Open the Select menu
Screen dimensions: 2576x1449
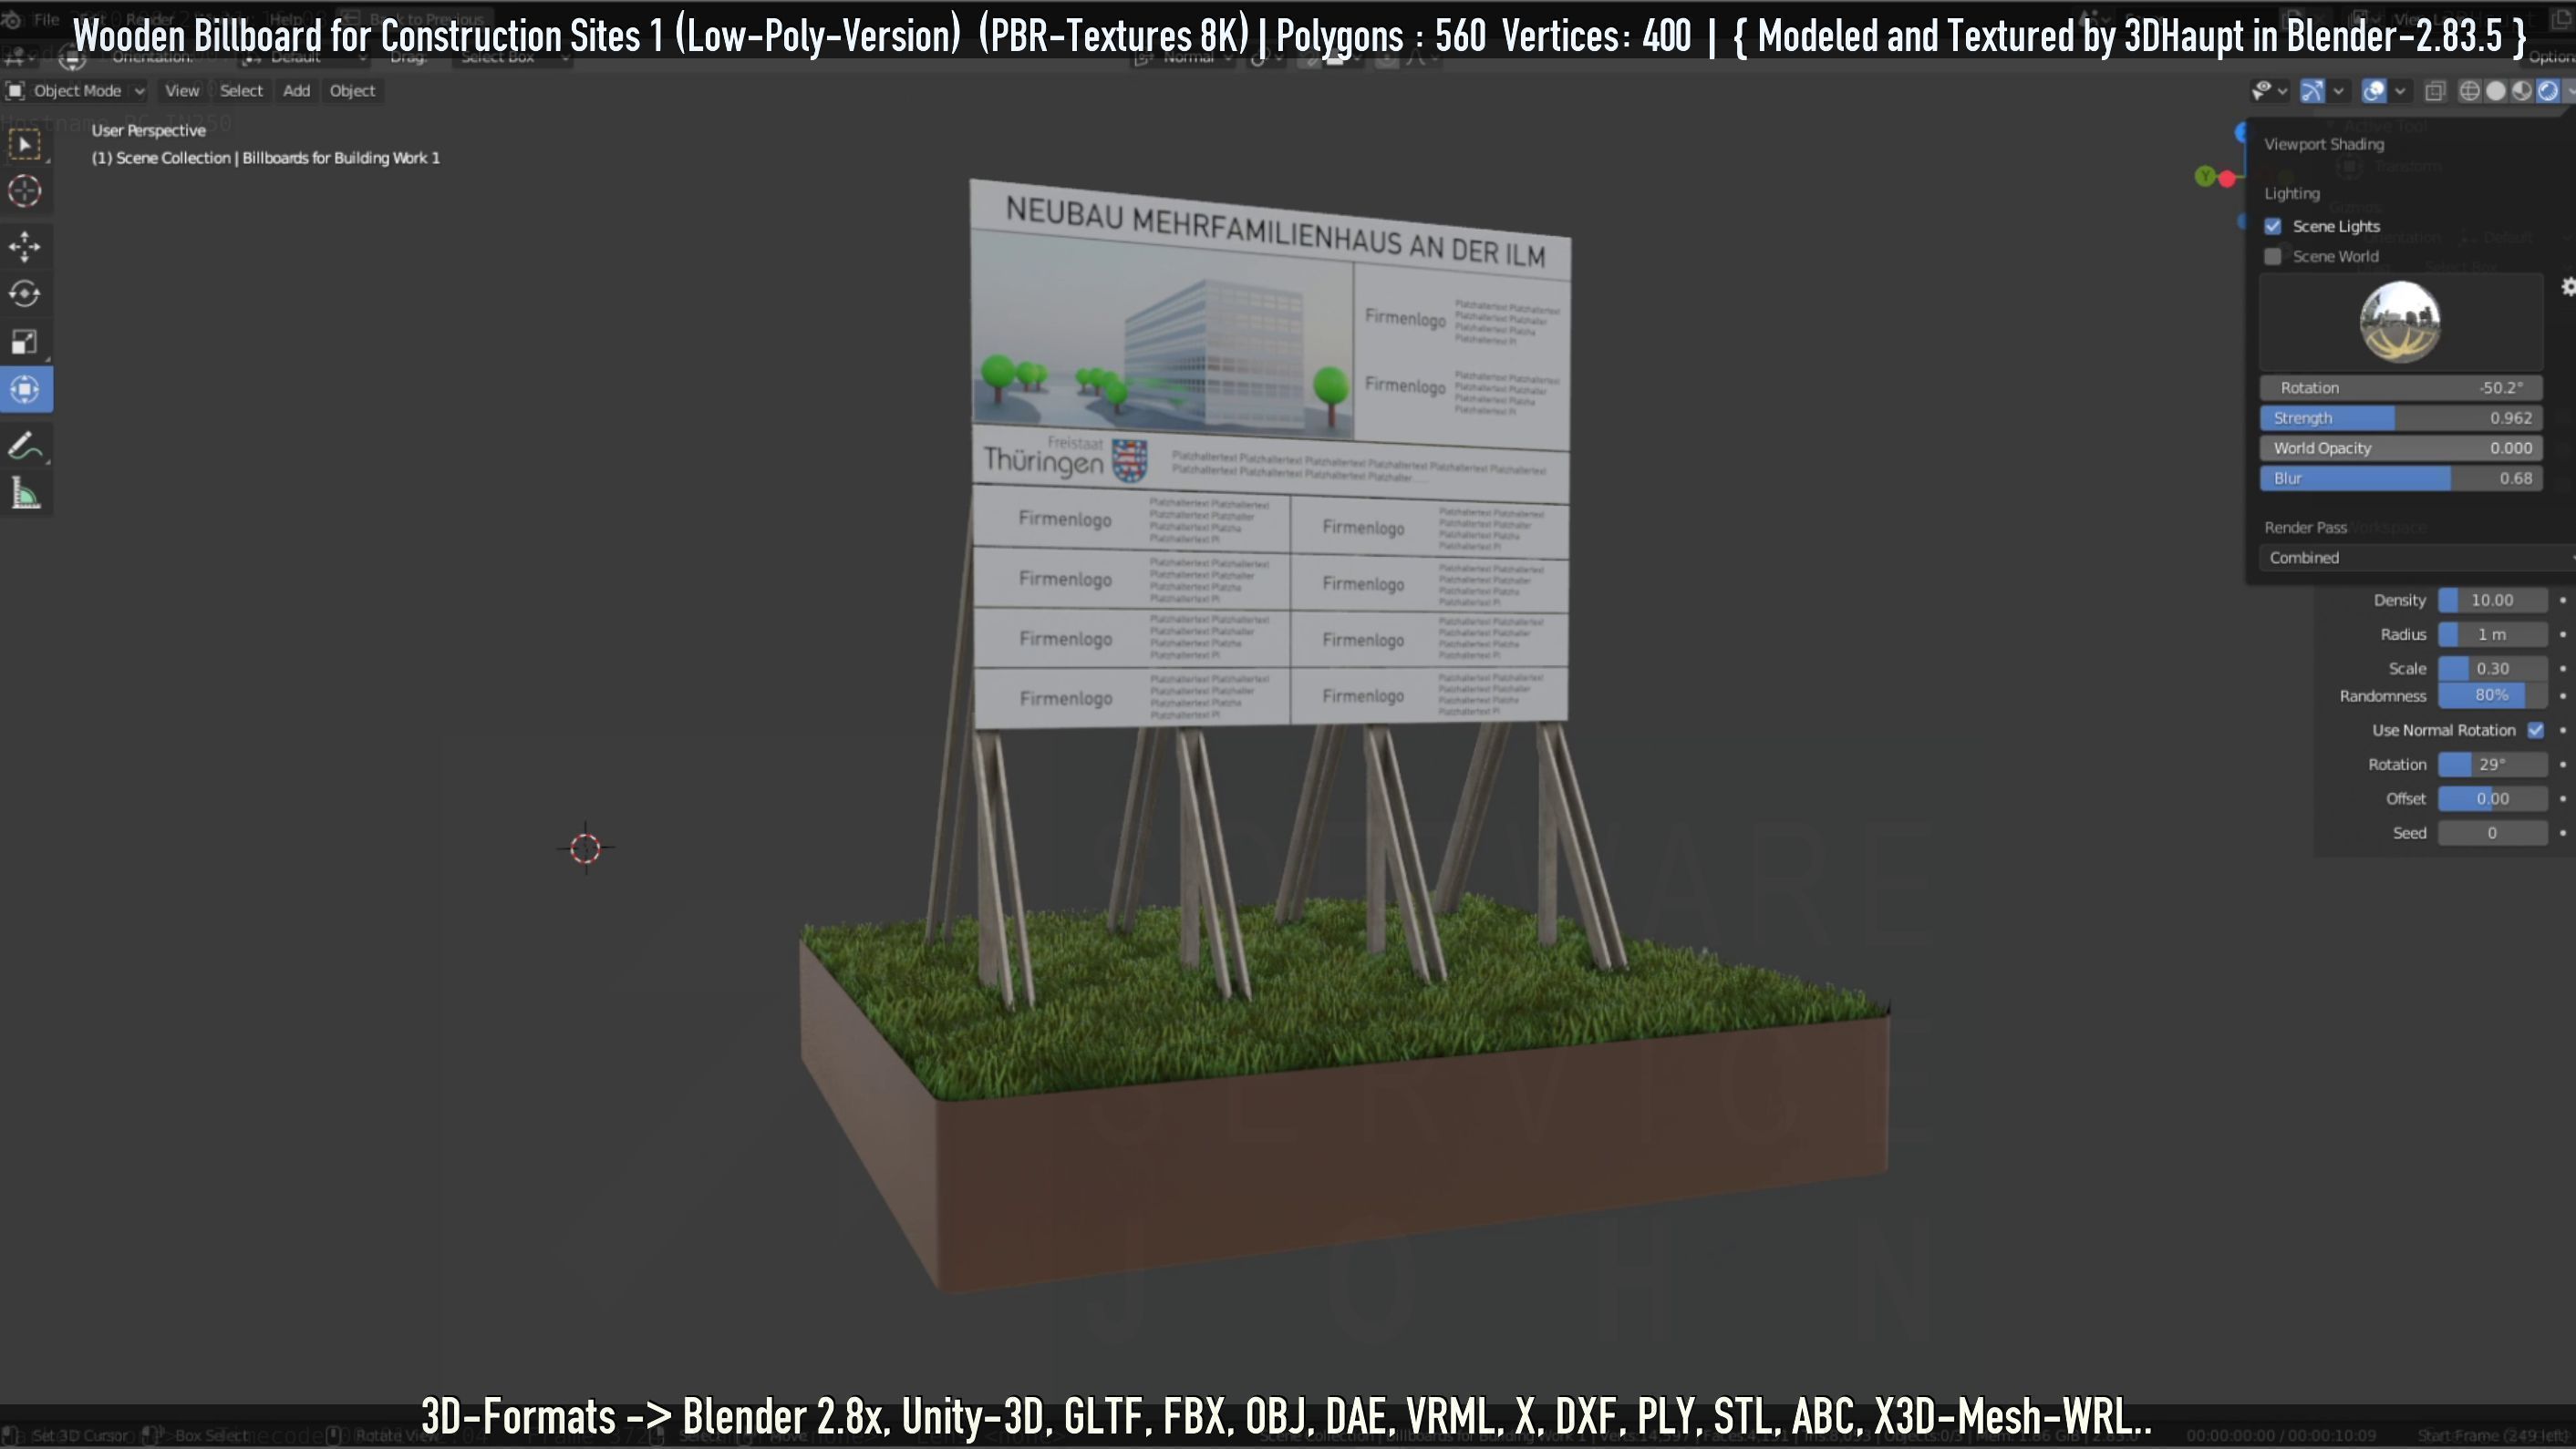(x=241, y=91)
